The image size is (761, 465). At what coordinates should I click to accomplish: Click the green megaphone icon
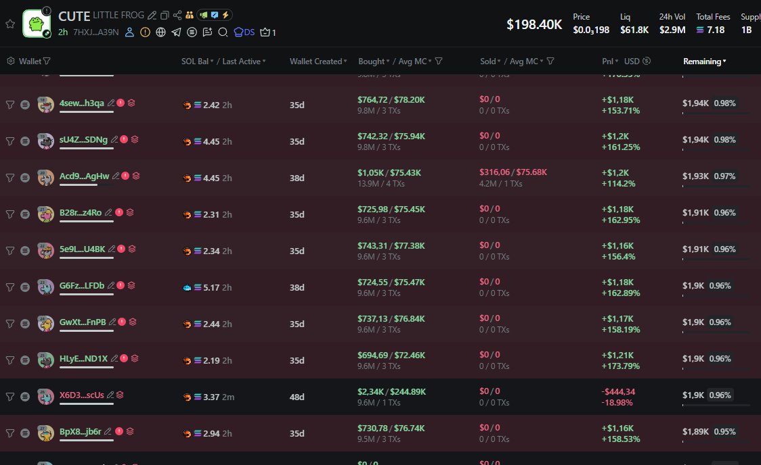pos(204,15)
